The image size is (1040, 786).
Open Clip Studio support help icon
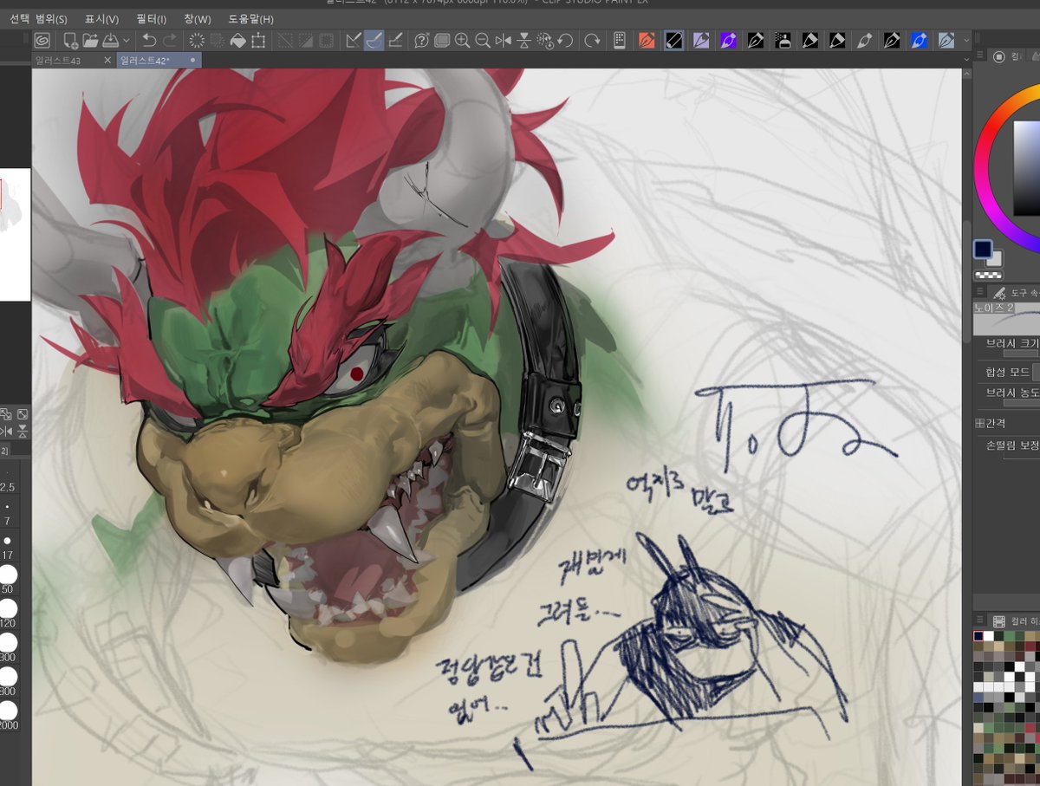[421, 40]
